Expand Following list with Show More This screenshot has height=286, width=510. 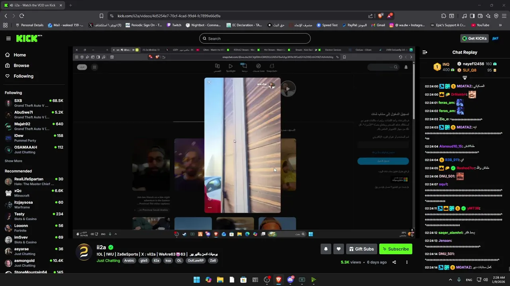pos(14,161)
